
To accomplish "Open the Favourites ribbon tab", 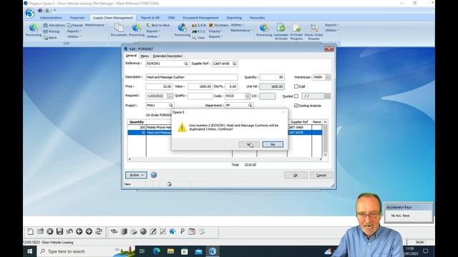I will [x=258, y=18].
